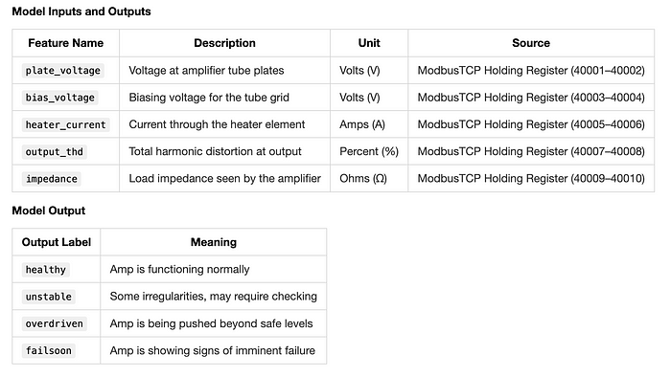Click the impedance feature name

pyautogui.click(x=52, y=179)
